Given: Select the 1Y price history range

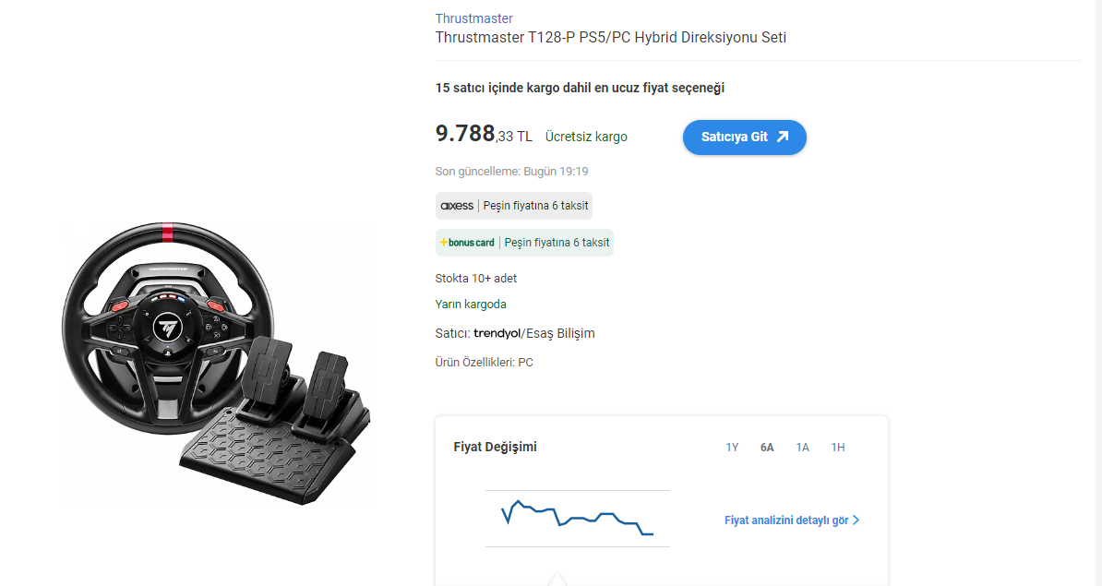Looking at the screenshot, I should 732,448.
